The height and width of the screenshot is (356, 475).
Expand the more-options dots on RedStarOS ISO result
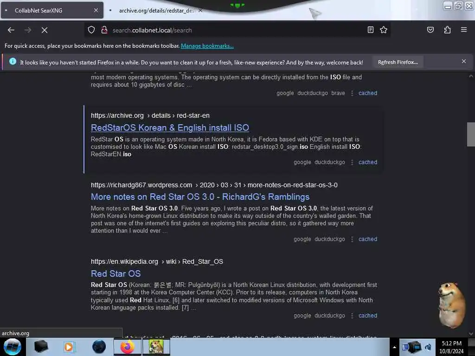[x=352, y=163]
